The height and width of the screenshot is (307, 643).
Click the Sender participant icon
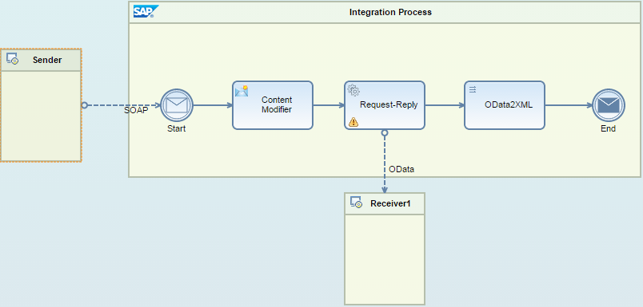12,59
